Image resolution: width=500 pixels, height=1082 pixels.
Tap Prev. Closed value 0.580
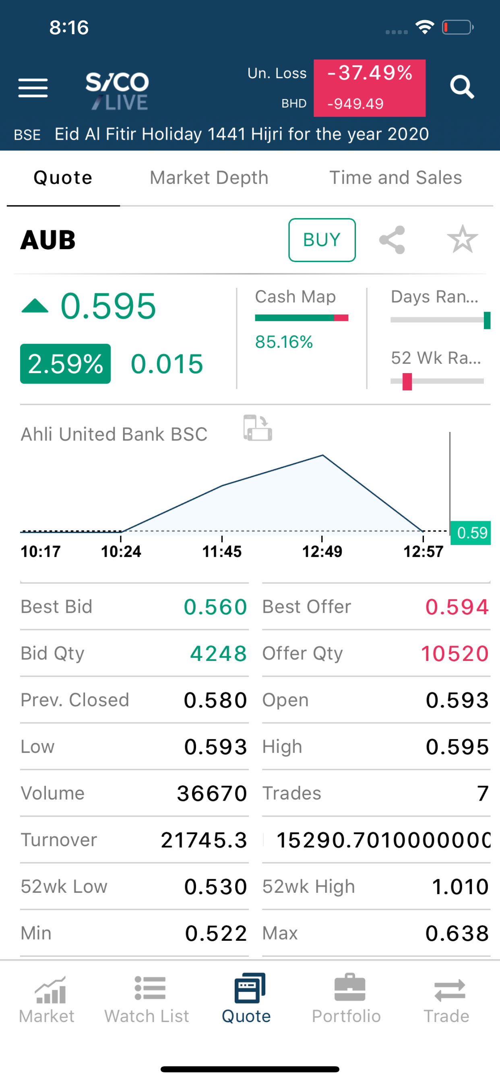215,700
